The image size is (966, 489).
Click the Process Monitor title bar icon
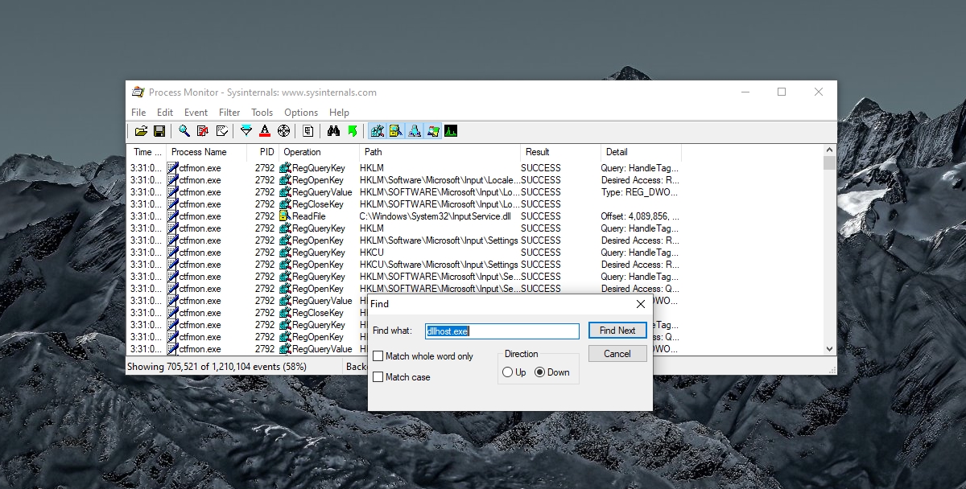pyautogui.click(x=138, y=92)
